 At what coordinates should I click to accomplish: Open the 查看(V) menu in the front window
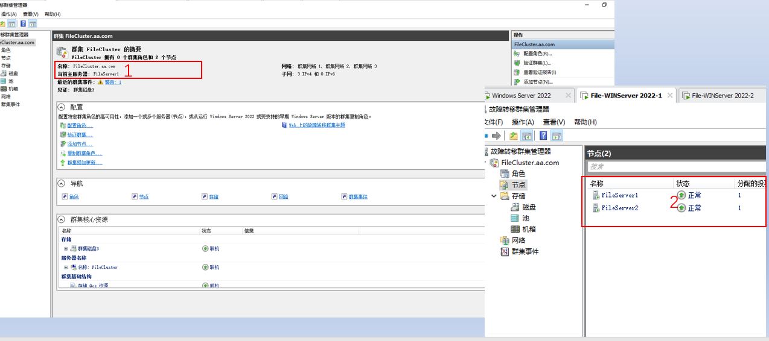pos(554,122)
